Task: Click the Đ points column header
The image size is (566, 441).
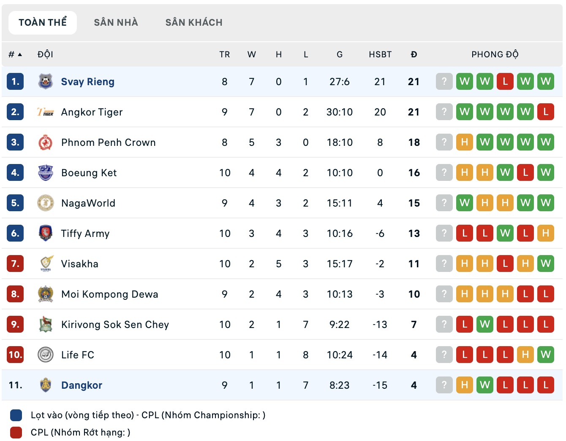Action: 414,54
